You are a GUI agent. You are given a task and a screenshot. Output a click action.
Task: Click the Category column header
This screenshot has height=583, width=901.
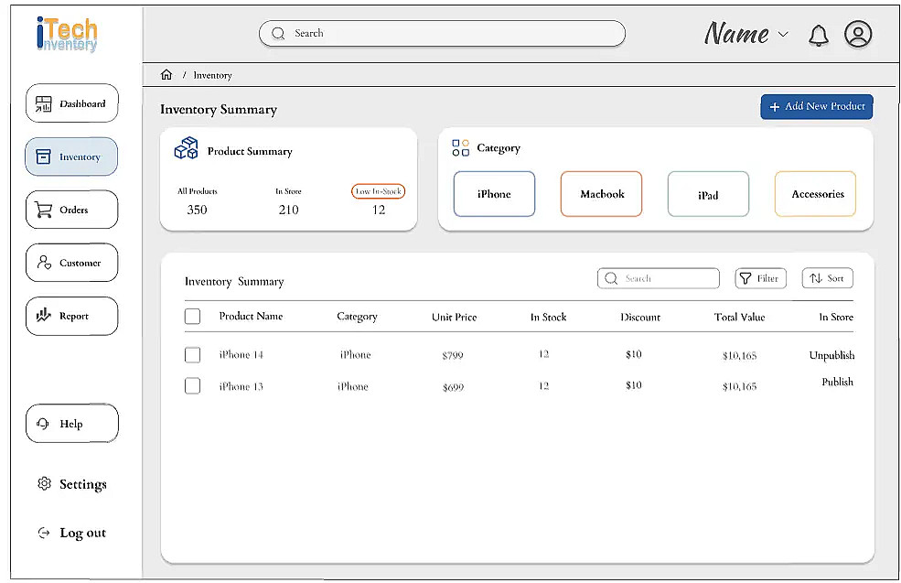pos(357,317)
